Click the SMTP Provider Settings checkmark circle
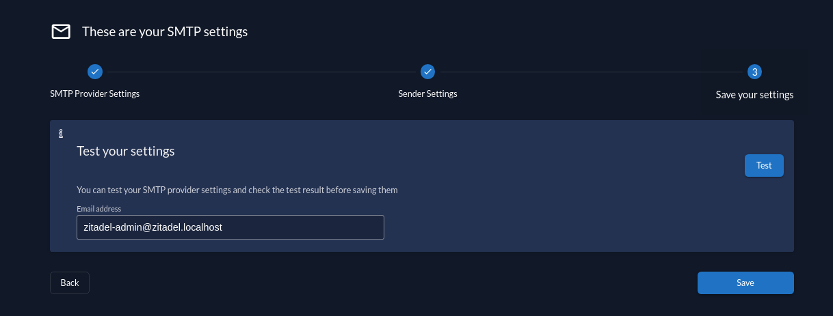 (x=95, y=72)
